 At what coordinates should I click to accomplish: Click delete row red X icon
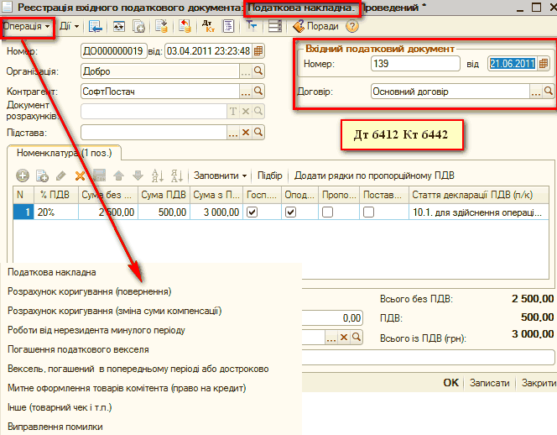(81, 176)
